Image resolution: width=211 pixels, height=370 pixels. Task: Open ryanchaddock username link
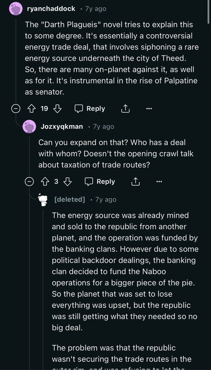(51, 9)
